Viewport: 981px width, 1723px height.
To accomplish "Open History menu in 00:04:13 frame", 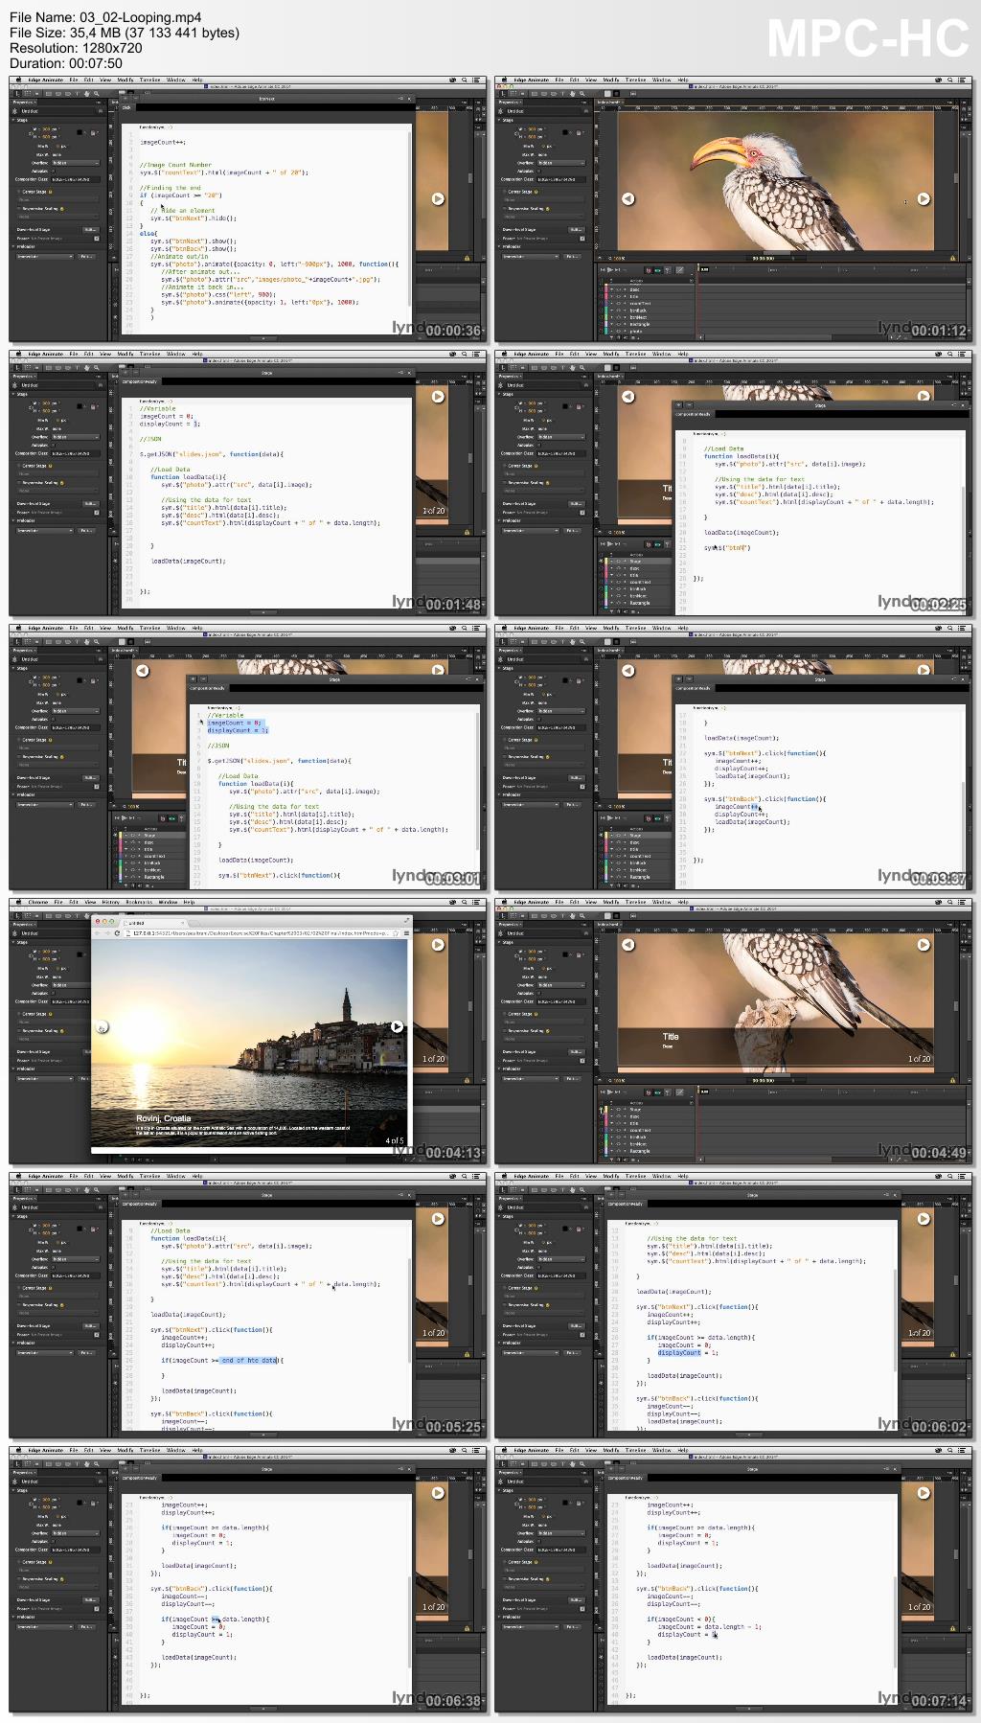I will 110,903.
